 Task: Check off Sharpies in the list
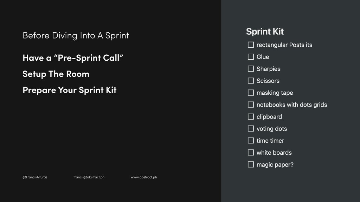click(251, 69)
